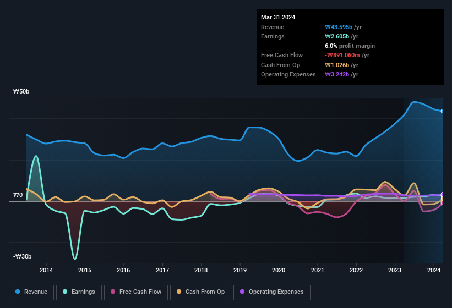
Task: Click the 2014 label on the x-axis
Action: point(46,270)
